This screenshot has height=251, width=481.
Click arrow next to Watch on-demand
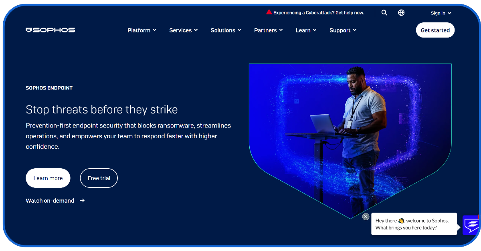pos(82,201)
